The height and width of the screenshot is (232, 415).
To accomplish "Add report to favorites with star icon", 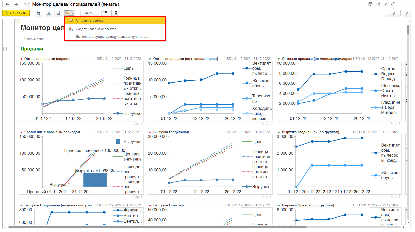I will [x=27, y=4].
